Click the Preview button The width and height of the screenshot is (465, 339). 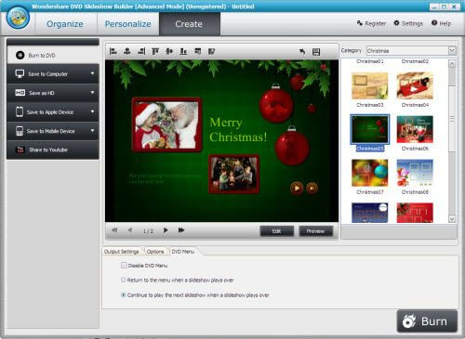tap(315, 231)
